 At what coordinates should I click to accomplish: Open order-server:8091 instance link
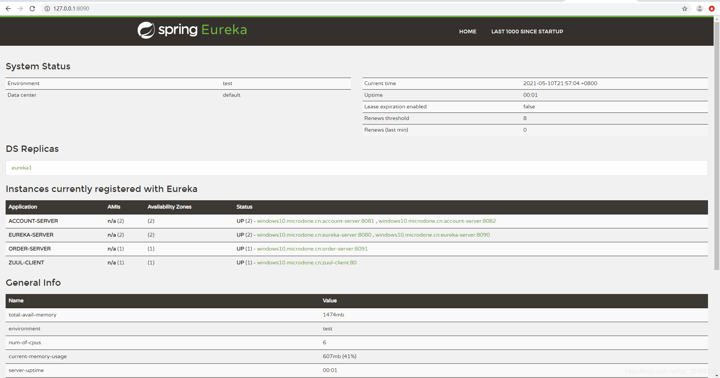(312, 249)
